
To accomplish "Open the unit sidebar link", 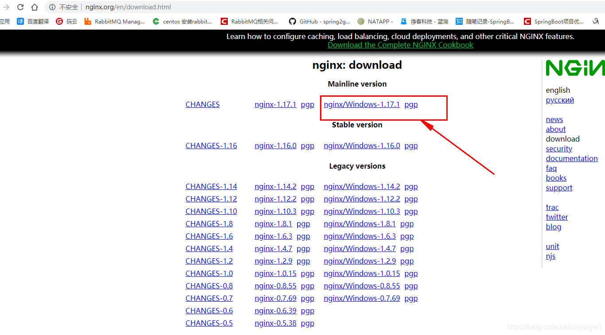I will click(552, 246).
